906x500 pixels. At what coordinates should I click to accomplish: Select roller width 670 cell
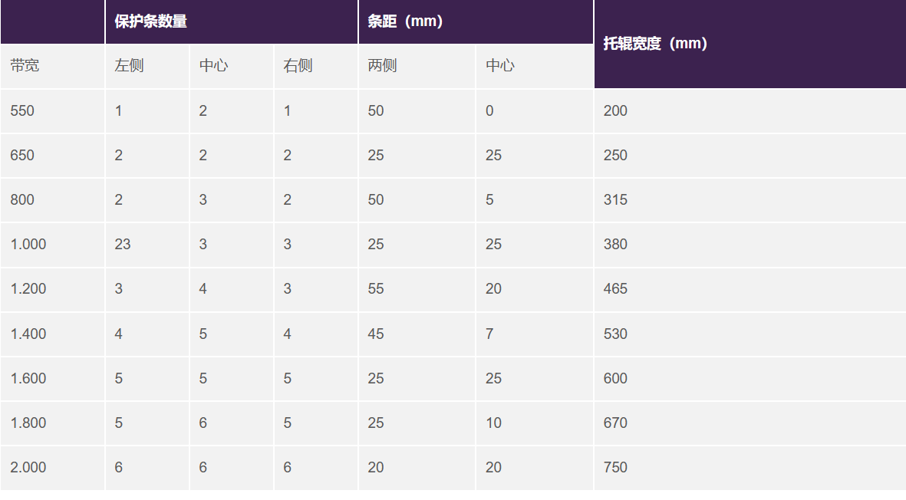pos(750,423)
